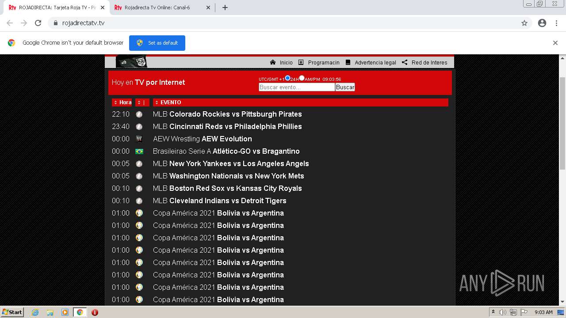Open Atlético-GO vs Bragantino event
This screenshot has height=318, width=566.
[x=226, y=151]
